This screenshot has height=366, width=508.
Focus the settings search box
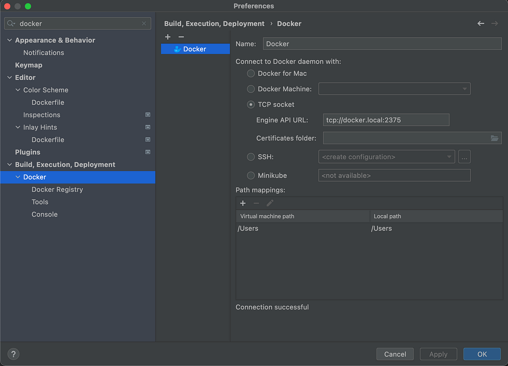point(78,24)
